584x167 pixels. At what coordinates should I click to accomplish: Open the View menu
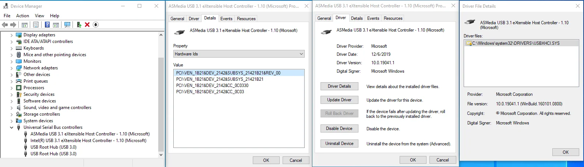(x=39, y=16)
